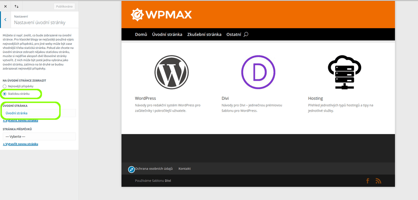Click the reorder arrows icon in the top bar
Image resolution: width=418 pixels, height=200 pixels.
16,7
